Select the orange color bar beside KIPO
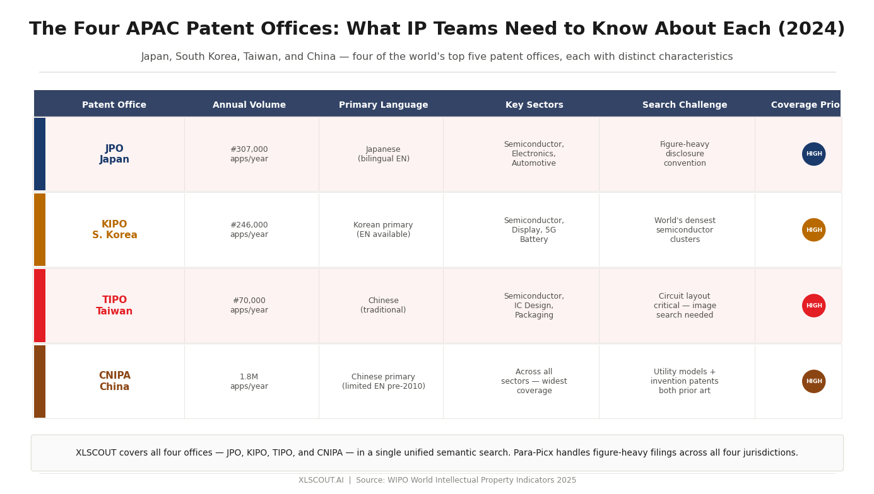This screenshot has height=494, width=874. tap(40, 230)
